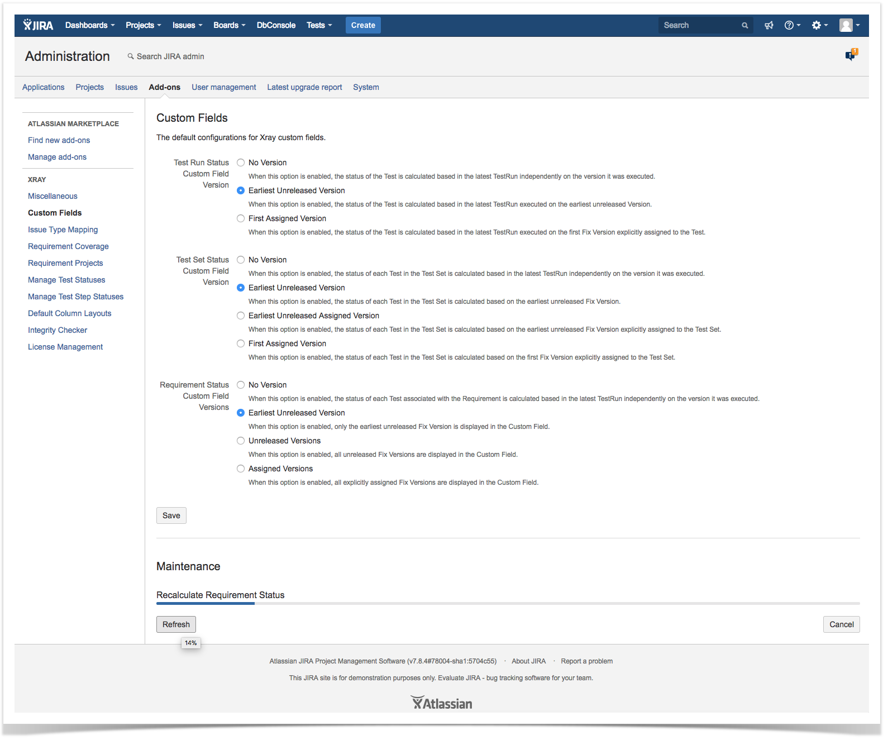Select First Assigned Version for Test Set Status
This screenshot has height=740, width=888.
point(241,343)
